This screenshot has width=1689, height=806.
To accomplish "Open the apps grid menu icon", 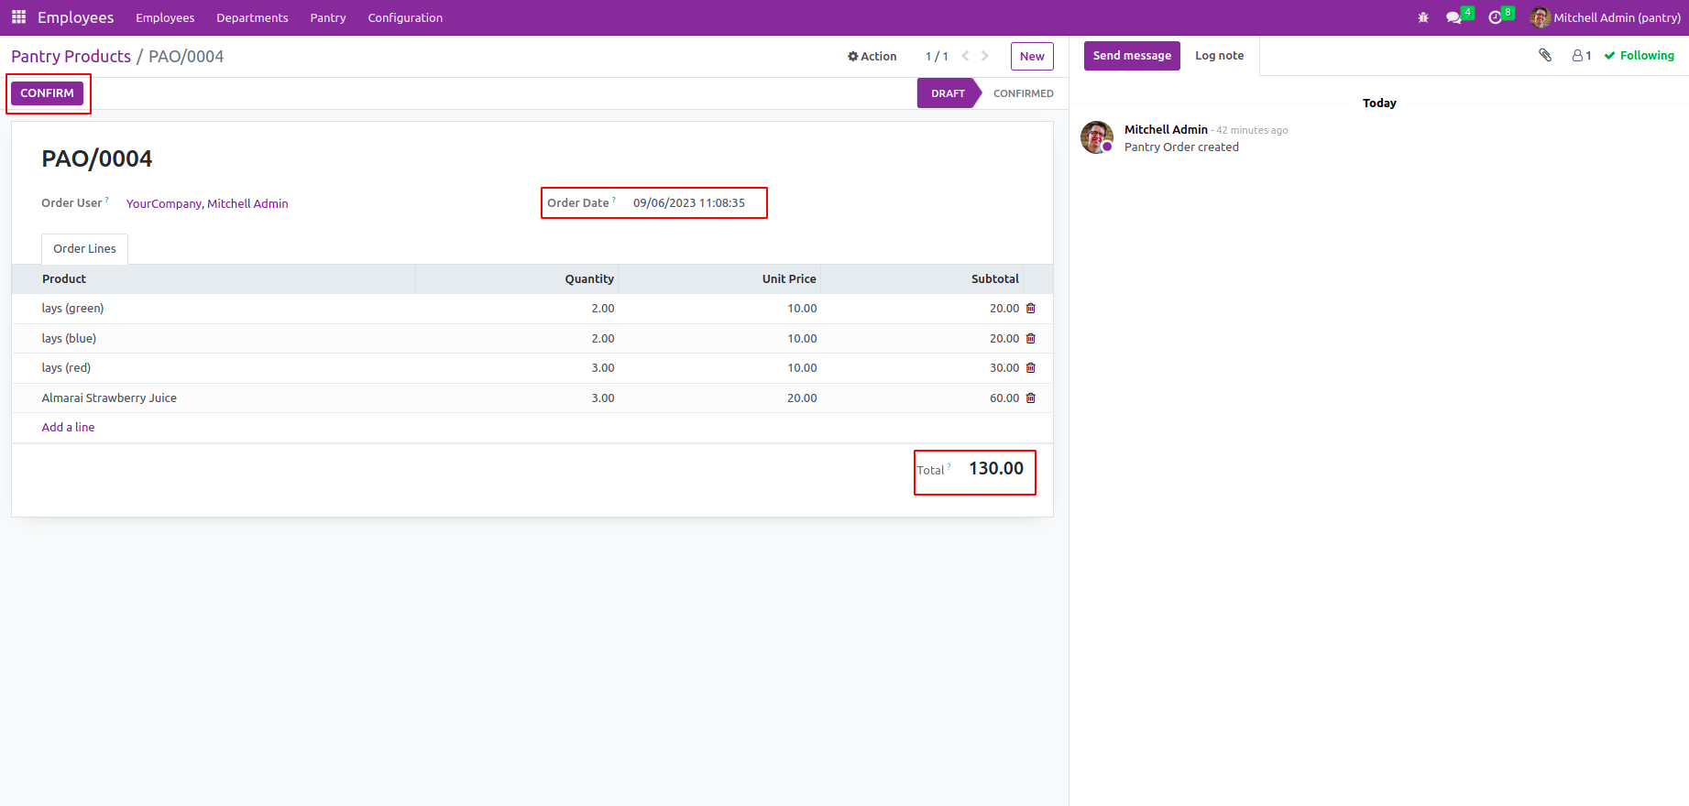I will point(18,17).
